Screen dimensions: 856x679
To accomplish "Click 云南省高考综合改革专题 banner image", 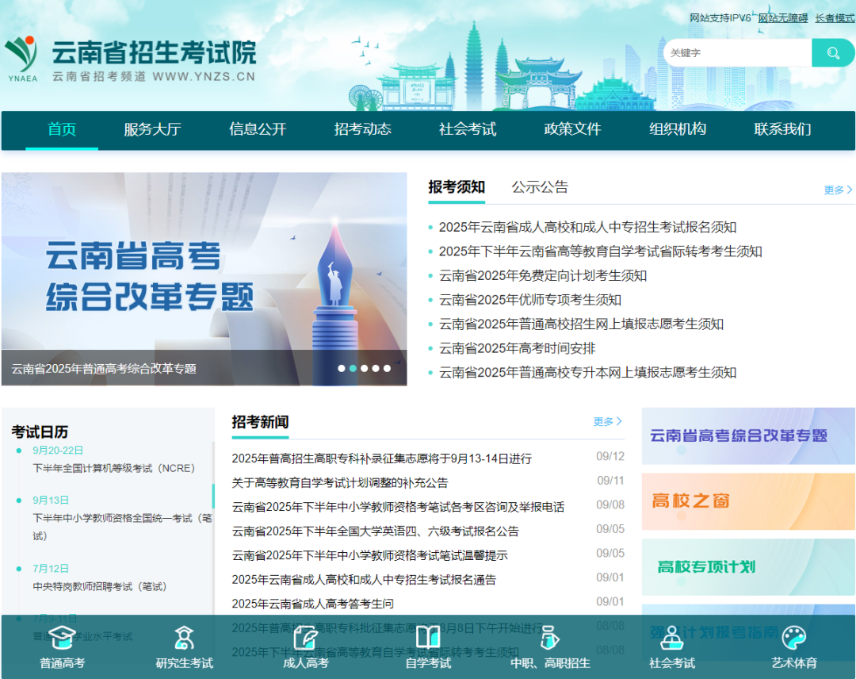I will pyautogui.click(x=204, y=279).
